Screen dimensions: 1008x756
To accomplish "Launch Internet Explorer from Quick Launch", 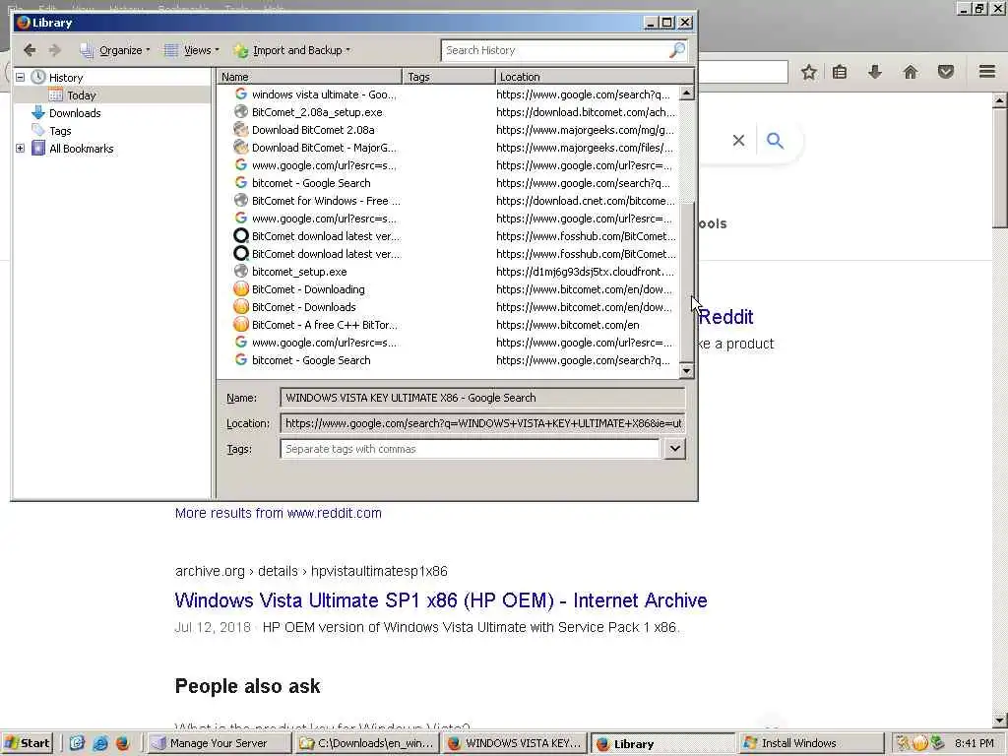I will click(99, 743).
